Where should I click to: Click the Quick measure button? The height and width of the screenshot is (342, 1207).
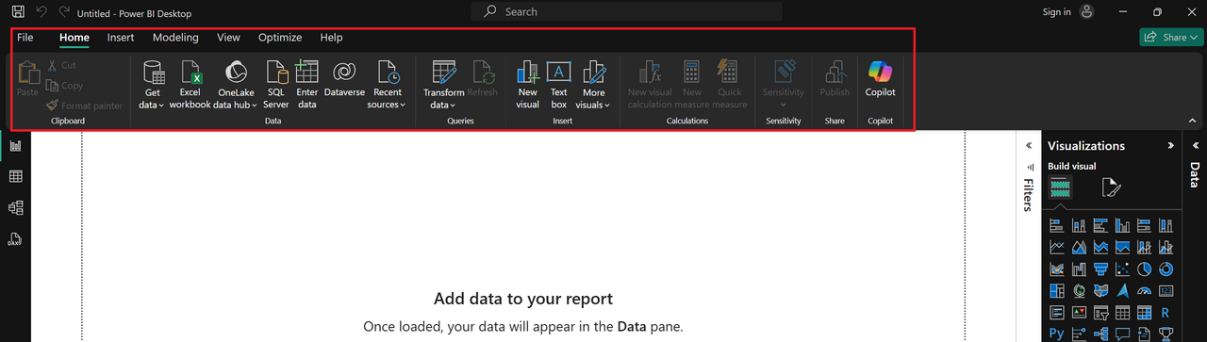pyautogui.click(x=730, y=85)
